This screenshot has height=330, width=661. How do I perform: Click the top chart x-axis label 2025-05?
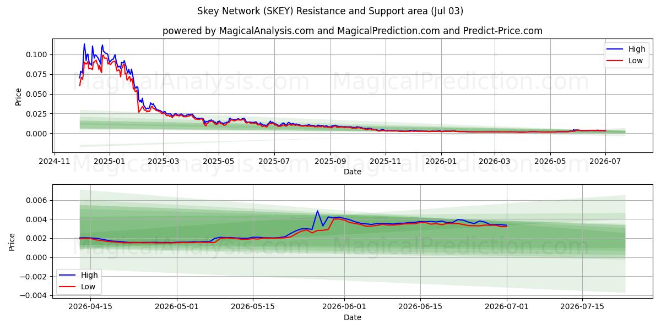click(219, 162)
